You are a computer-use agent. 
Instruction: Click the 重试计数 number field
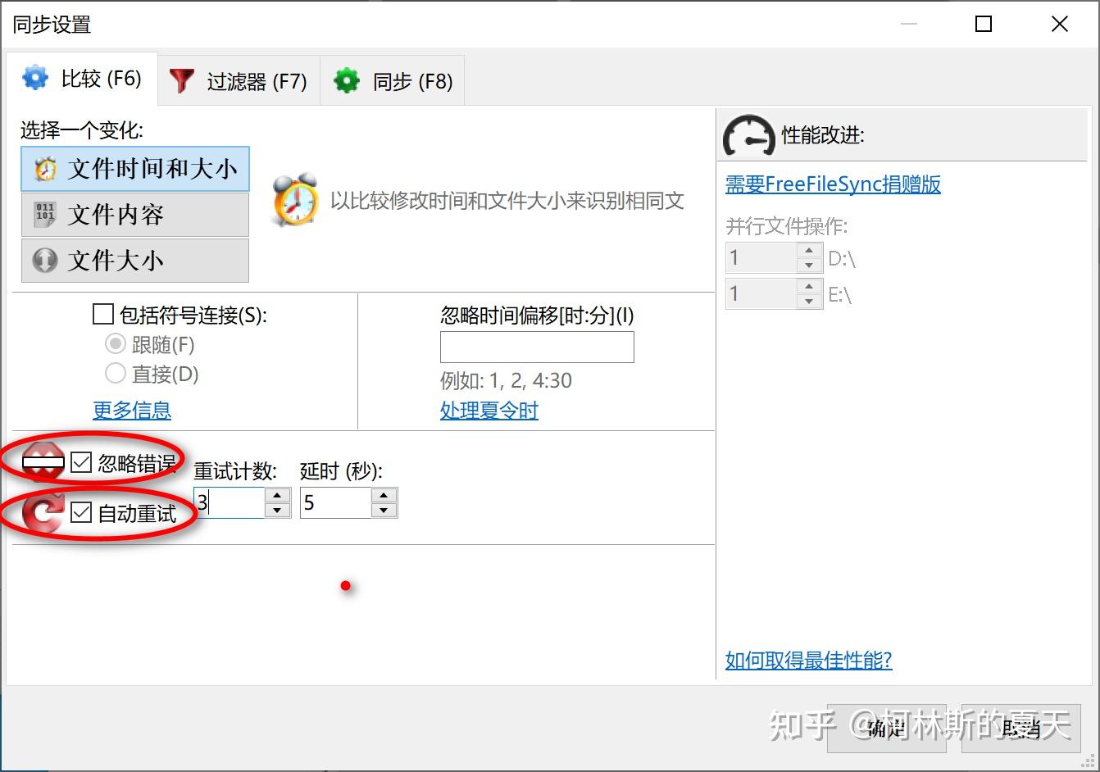[230, 502]
